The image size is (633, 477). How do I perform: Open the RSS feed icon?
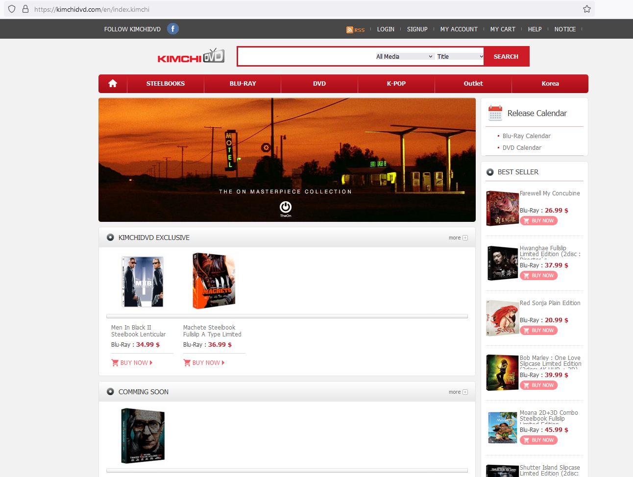coord(349,30)
